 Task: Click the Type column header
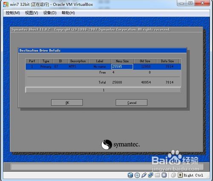pos(46,61)
